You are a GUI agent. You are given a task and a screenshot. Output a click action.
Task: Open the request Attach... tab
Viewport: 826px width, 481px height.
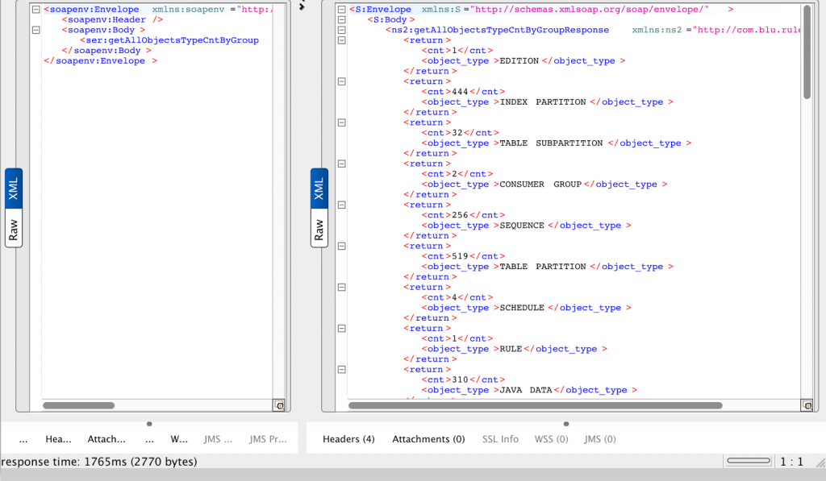[106, 439]
